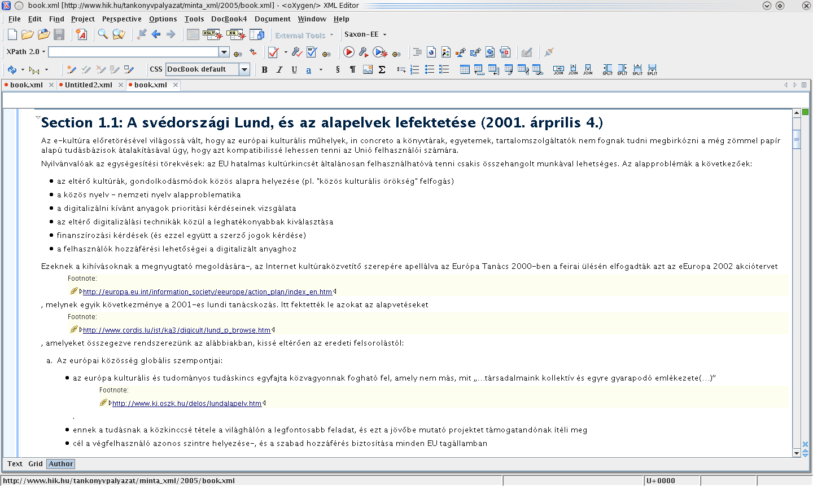Viewport: 813px width, 486px height.
Task: Click in the XPath expression input field
Action: coord(134,52)
